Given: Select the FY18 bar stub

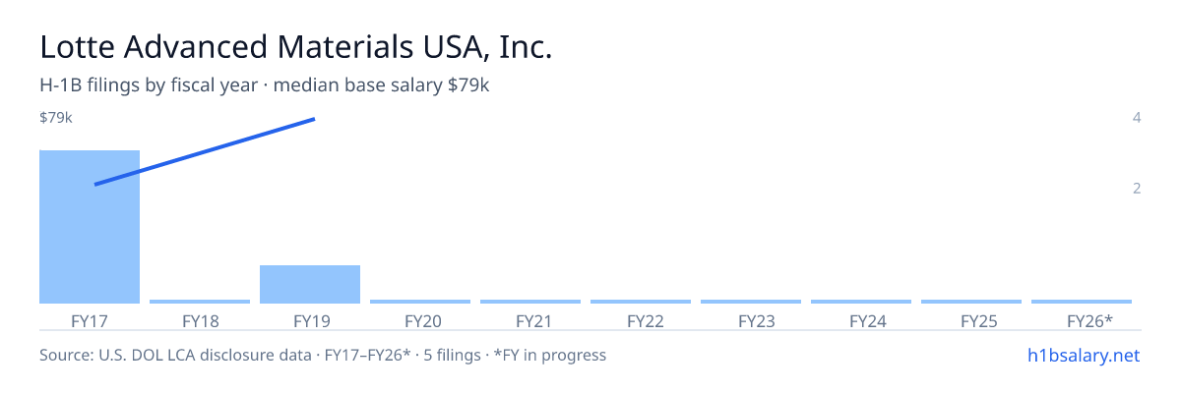Looking at the screenshot, I should [200, 302].
